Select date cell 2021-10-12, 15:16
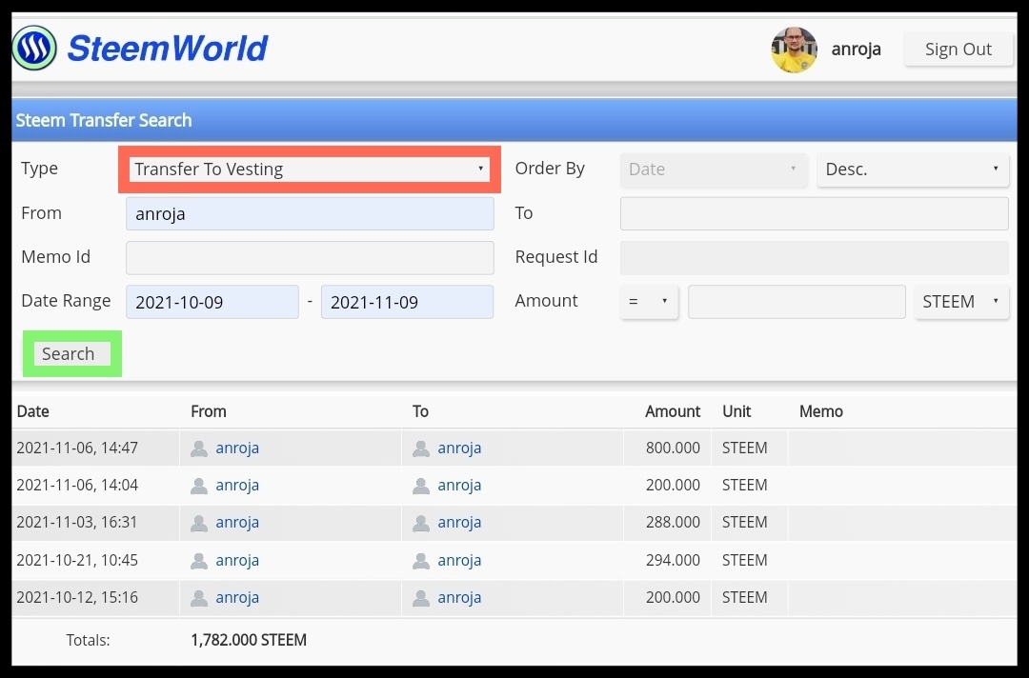 [x=77, y=598]
